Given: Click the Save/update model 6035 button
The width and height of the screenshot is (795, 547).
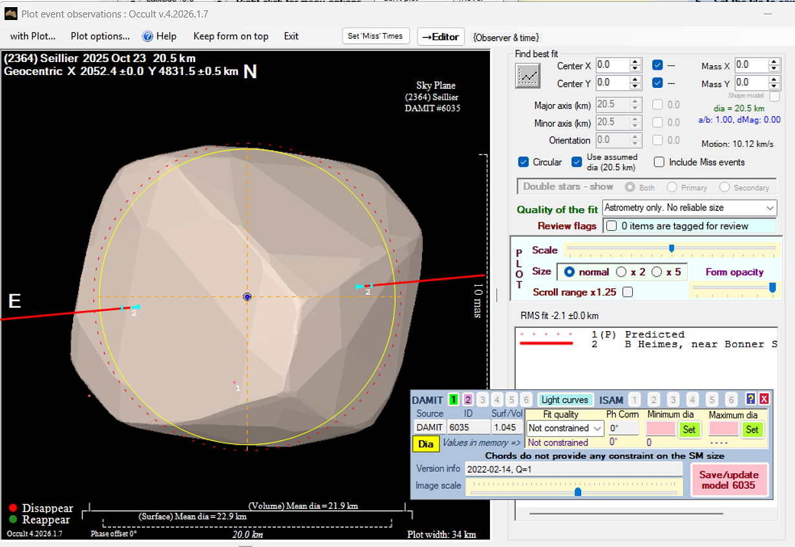Looking at the screenshot, I should point(729,480).
